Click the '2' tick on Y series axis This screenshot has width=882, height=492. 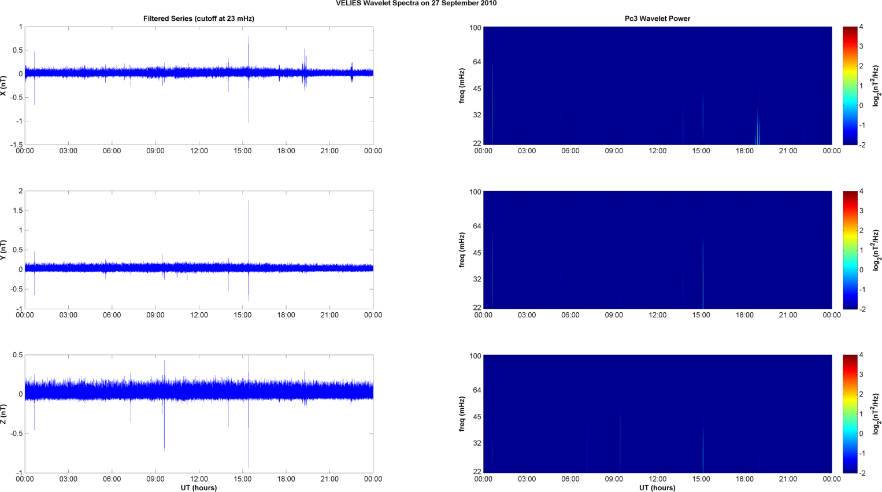tap(21, 191)
